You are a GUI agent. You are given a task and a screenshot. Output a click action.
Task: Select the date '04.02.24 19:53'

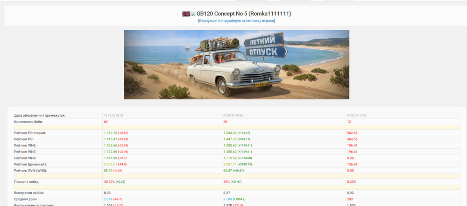[x=357, y=116]
